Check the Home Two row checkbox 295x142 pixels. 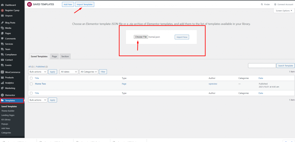point(31,84)
